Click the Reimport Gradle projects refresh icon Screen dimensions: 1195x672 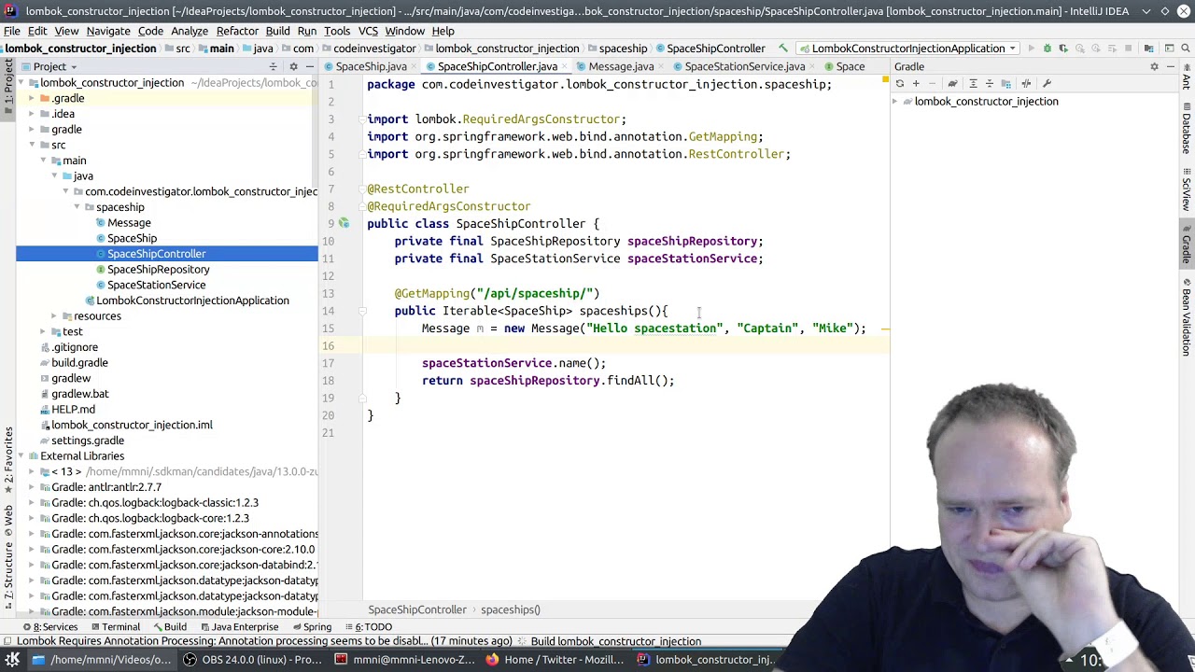point(900,84)
